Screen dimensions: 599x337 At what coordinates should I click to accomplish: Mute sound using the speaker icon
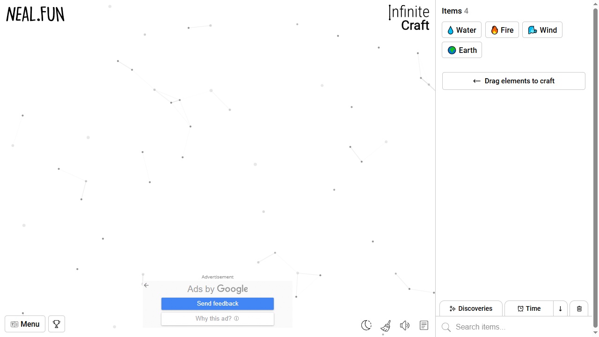pyautogui.click(x=405, y=325)
